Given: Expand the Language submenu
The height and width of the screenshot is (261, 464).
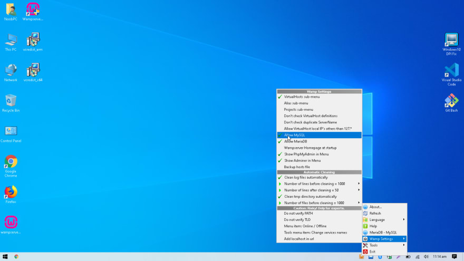Looking at the screenshot, I should tap(385, 220).
